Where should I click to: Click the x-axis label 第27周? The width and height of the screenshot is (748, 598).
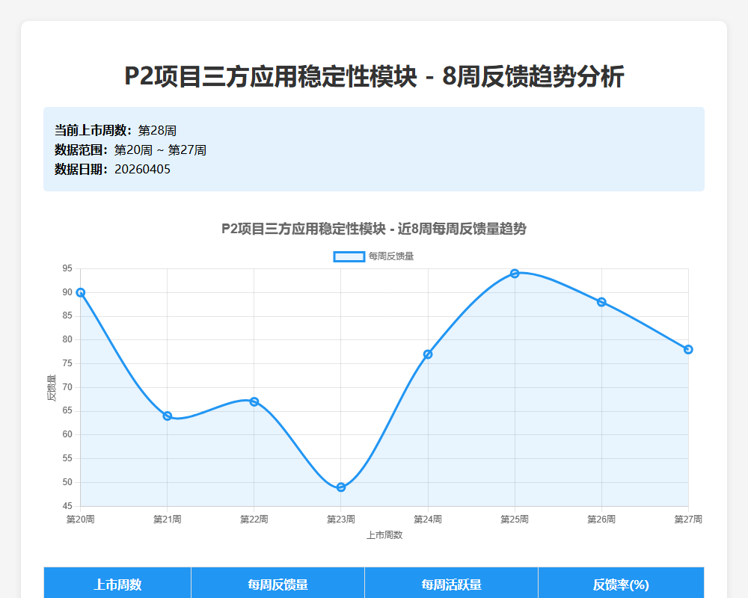[x=688, y=520]
